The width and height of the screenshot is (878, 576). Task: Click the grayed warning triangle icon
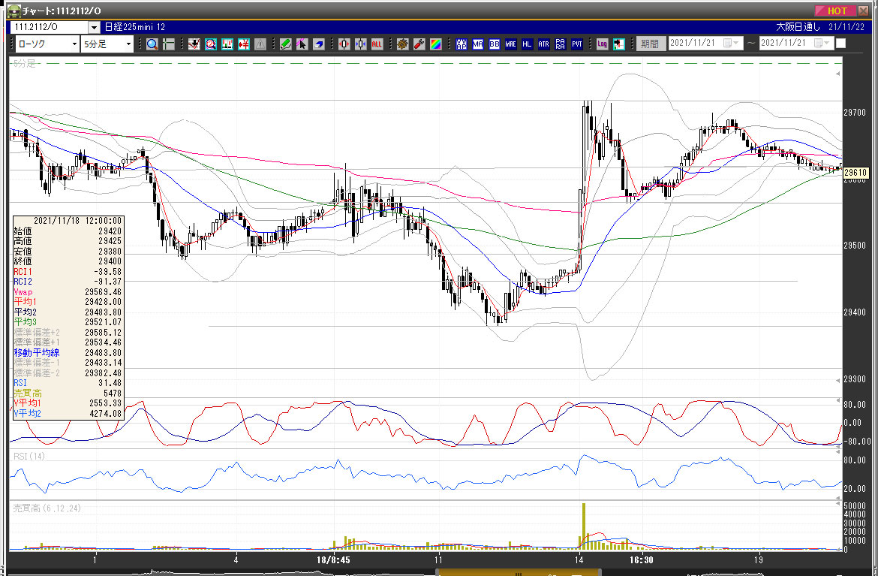(x=260, y=44)
